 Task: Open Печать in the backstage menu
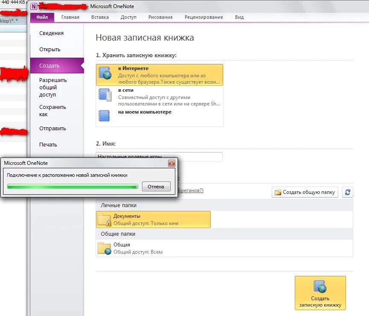tap(57, 144)
